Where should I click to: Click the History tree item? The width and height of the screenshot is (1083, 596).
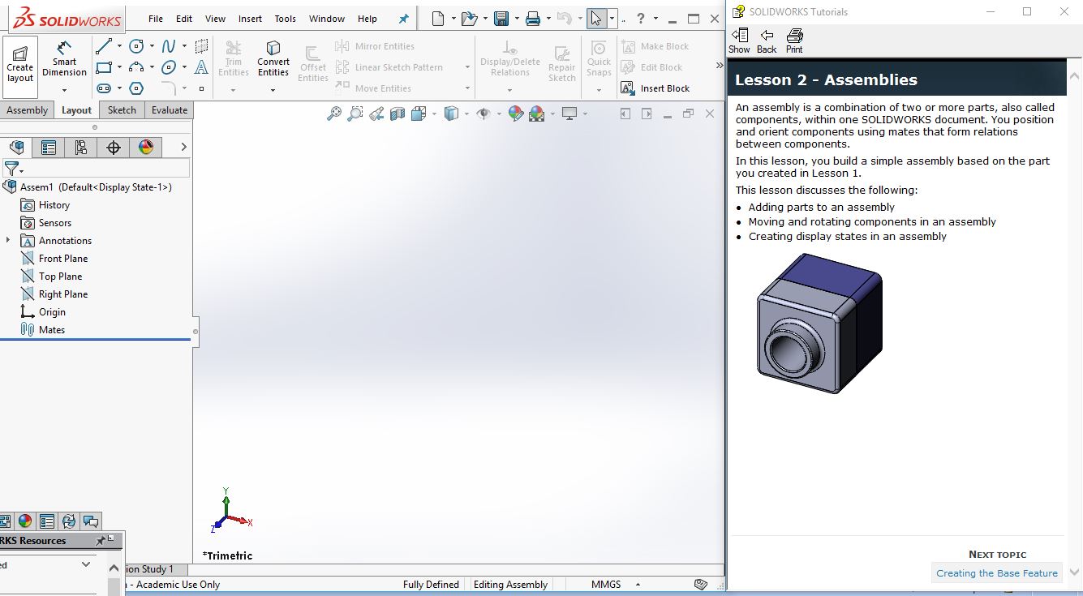45,205
